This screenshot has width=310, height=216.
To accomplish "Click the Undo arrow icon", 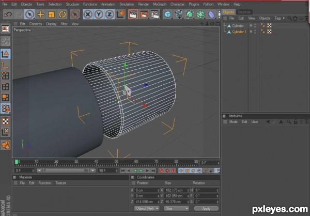I will click(8, 14).
